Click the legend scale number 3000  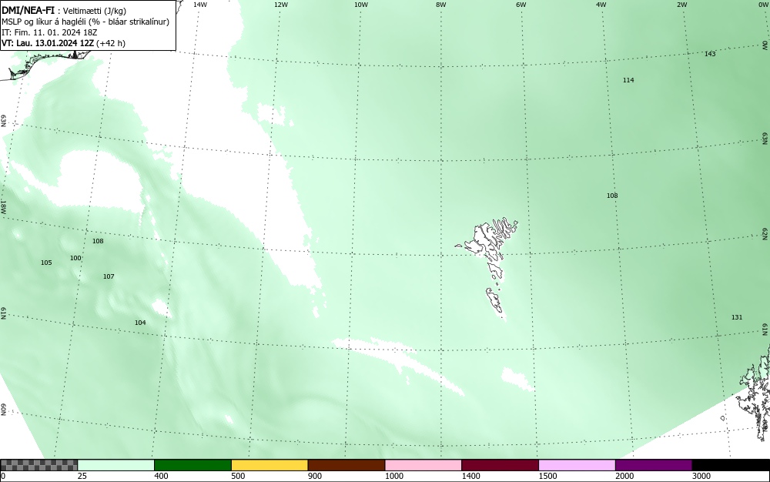coord(701,476)
